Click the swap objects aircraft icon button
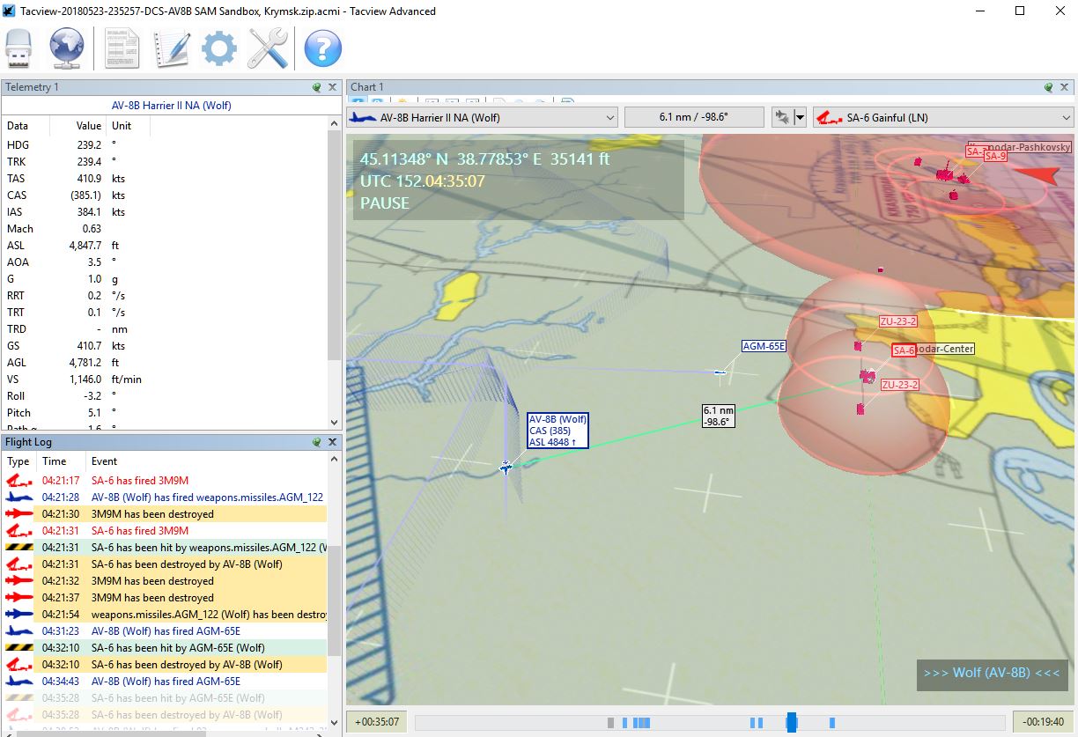The image size is (1078, 737). coord(780,117)
